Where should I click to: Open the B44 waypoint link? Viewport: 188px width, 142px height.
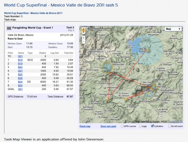[x=20, y=67]
